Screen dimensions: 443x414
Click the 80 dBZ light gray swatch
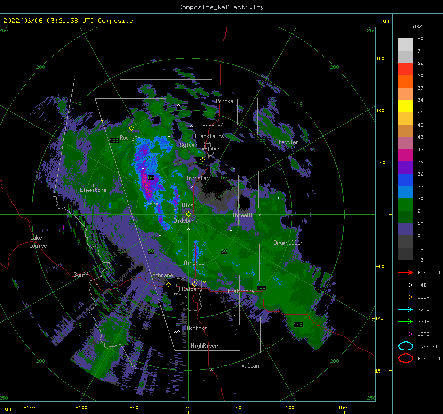coord(406,45)
